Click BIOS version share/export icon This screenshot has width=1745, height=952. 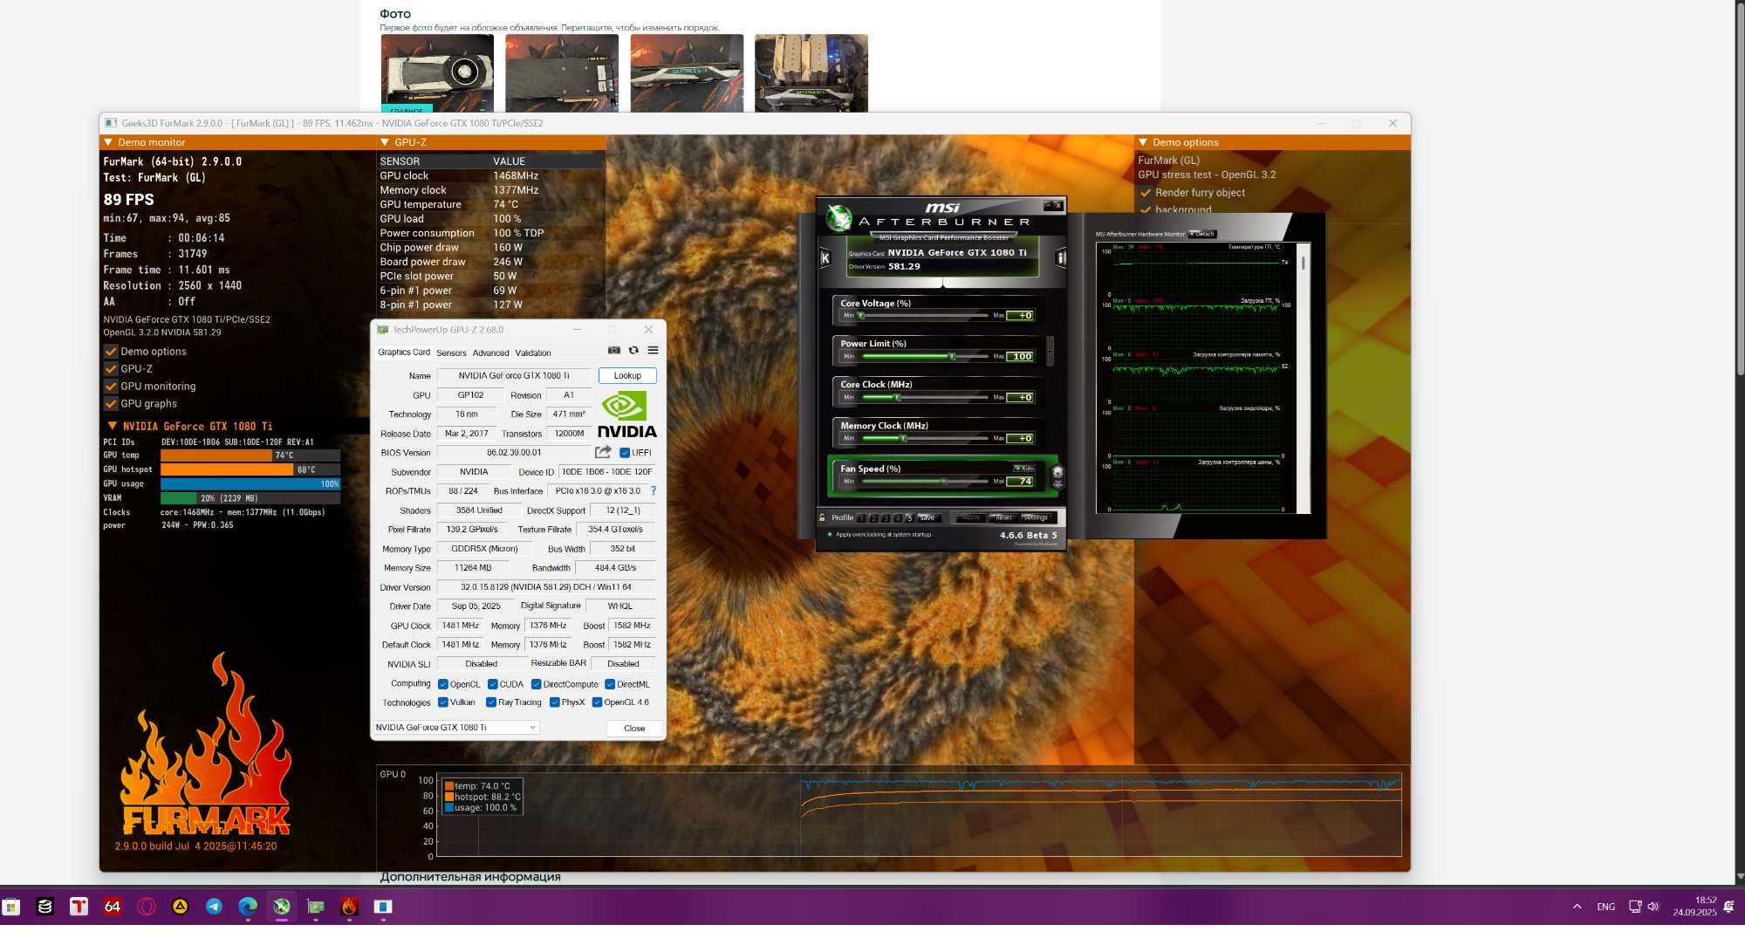tap(603, 452)
